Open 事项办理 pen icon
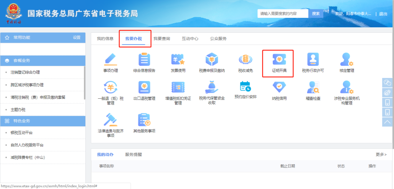 click(x=111, y=59)
